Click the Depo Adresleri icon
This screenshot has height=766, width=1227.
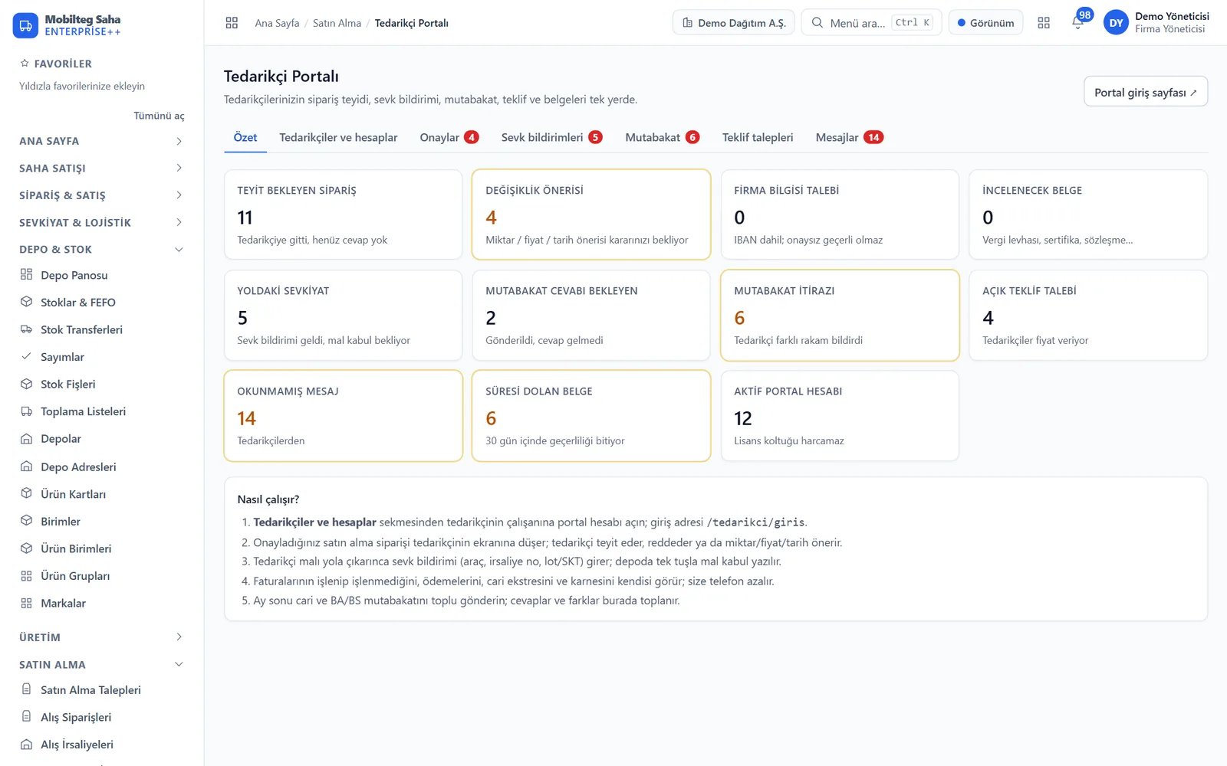[x=26, y=466]
